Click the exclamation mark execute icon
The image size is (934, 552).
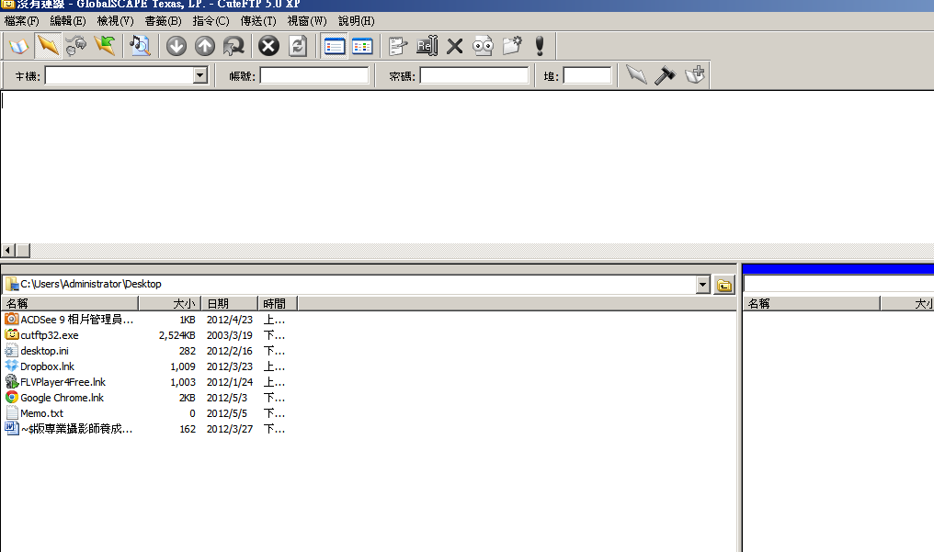click(540, 46)
